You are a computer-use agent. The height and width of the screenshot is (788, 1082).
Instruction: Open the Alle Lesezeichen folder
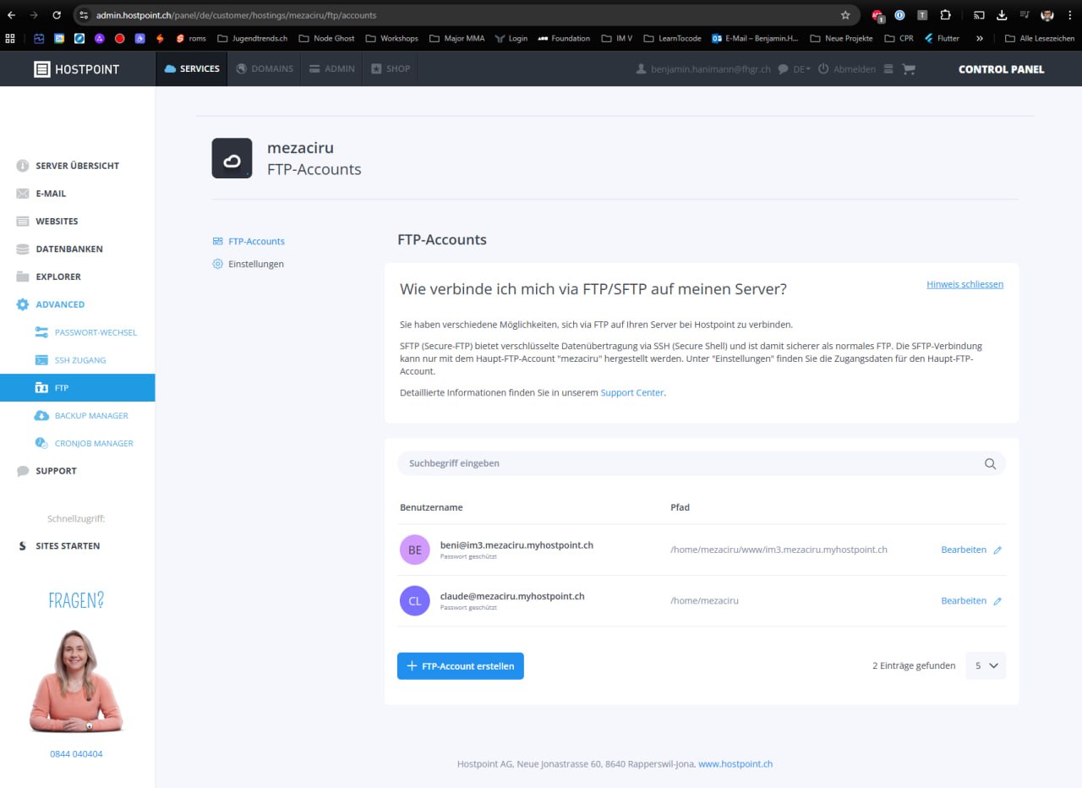coord(1040,38)
